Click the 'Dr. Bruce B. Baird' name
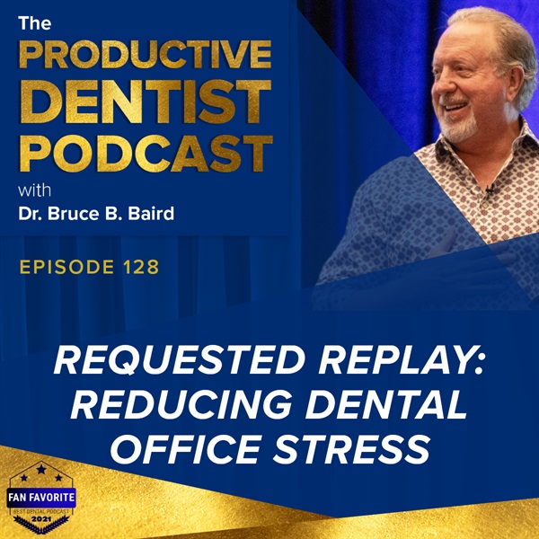Viewport: 539px width, 539px height. click(x=96, y=214)
